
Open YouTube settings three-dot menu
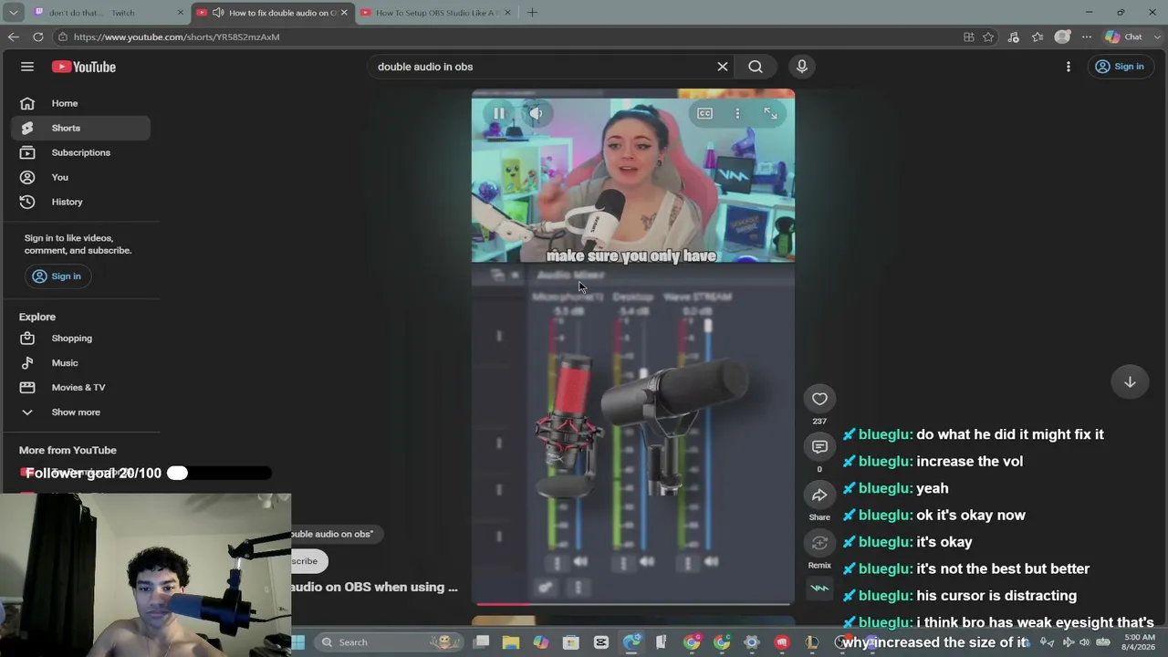coord(1069,67)
